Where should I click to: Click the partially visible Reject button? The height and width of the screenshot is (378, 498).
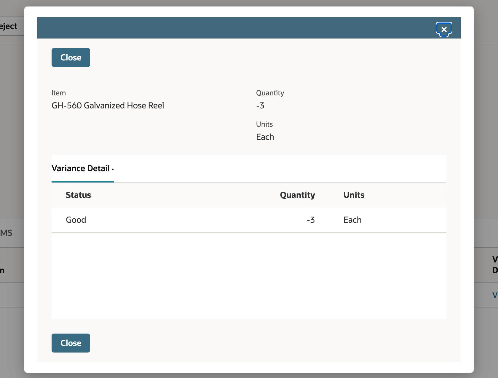[9, 26]
